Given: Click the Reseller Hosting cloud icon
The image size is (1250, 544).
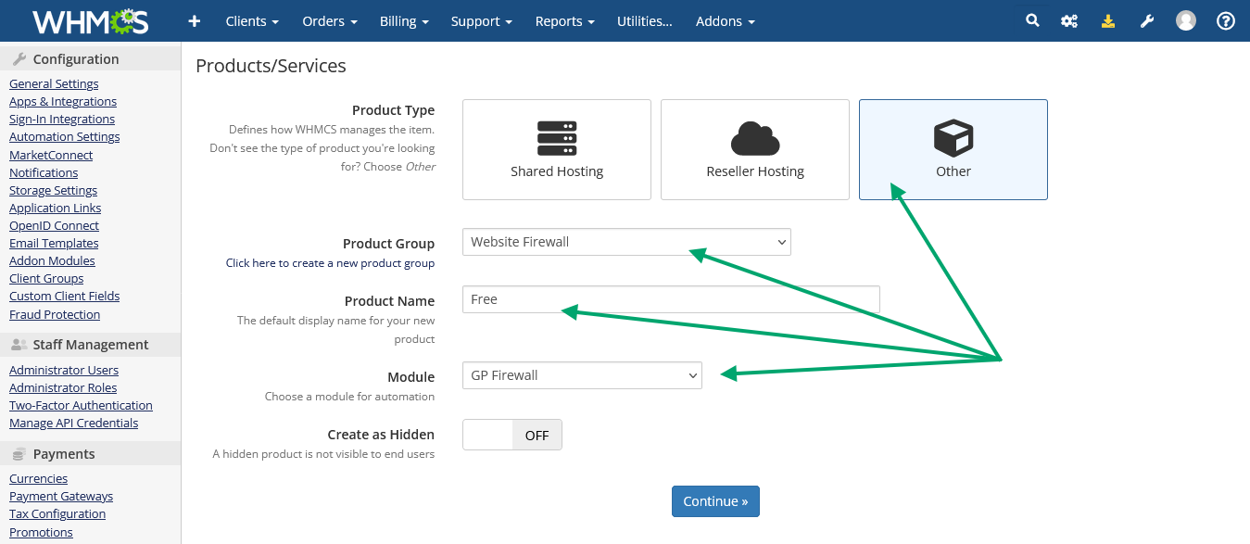Looking at the screenshot, I should (x=755, y=138).
